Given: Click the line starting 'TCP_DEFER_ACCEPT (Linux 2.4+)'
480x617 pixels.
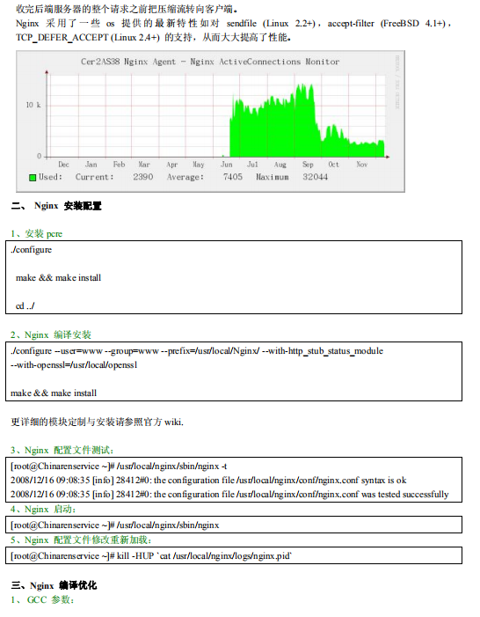Looking at the screenshot, I should pos(153,38).
